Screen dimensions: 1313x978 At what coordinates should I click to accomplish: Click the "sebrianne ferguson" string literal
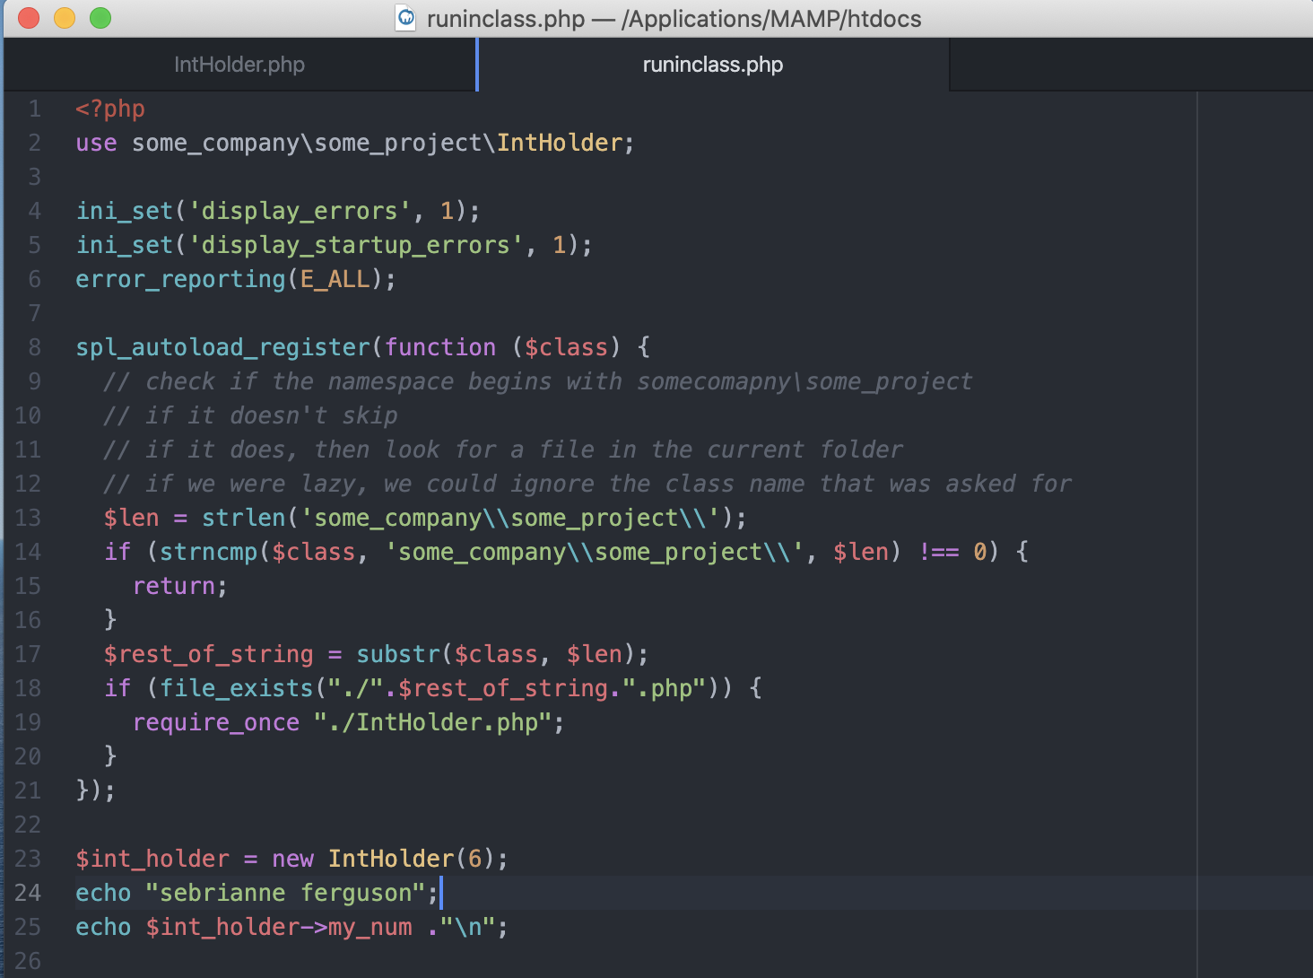(284, 893)
